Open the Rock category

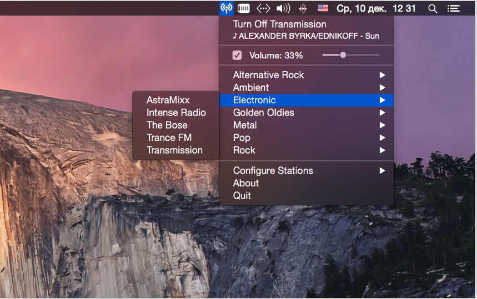307,150
